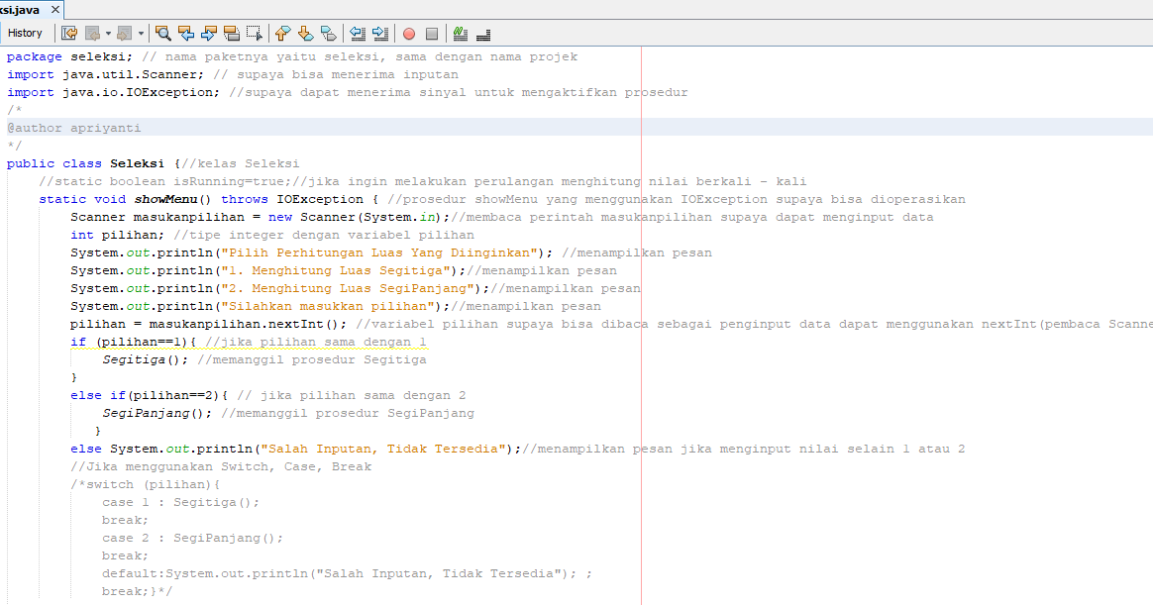This screenshot has height=605, width=1153.
Task: Select the Find Selection magnifier icon
Action: coord(162,33)
